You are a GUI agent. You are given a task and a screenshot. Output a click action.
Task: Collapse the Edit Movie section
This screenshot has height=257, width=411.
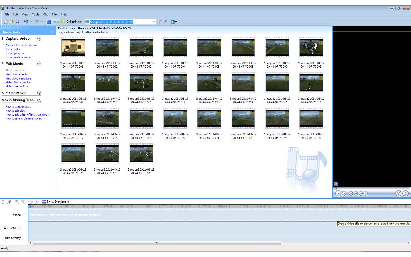[x=39, y=64]
